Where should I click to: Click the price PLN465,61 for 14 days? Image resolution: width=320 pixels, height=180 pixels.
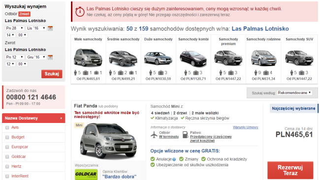click(x=294, y=135)
